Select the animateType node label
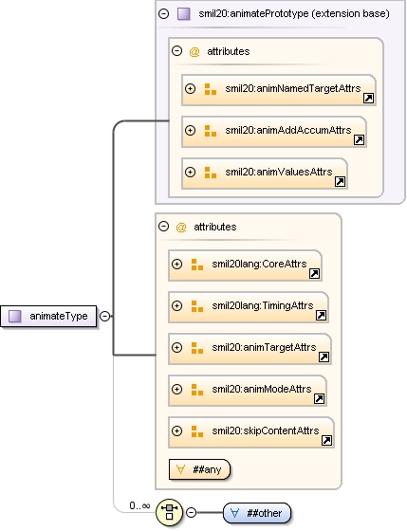407x531 pixels. (59, 316)
